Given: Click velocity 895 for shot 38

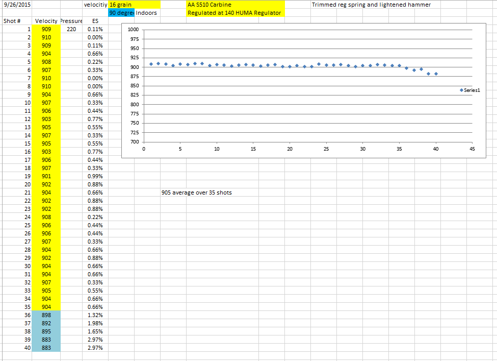Looking at the screenshot, I should (46, 331).
